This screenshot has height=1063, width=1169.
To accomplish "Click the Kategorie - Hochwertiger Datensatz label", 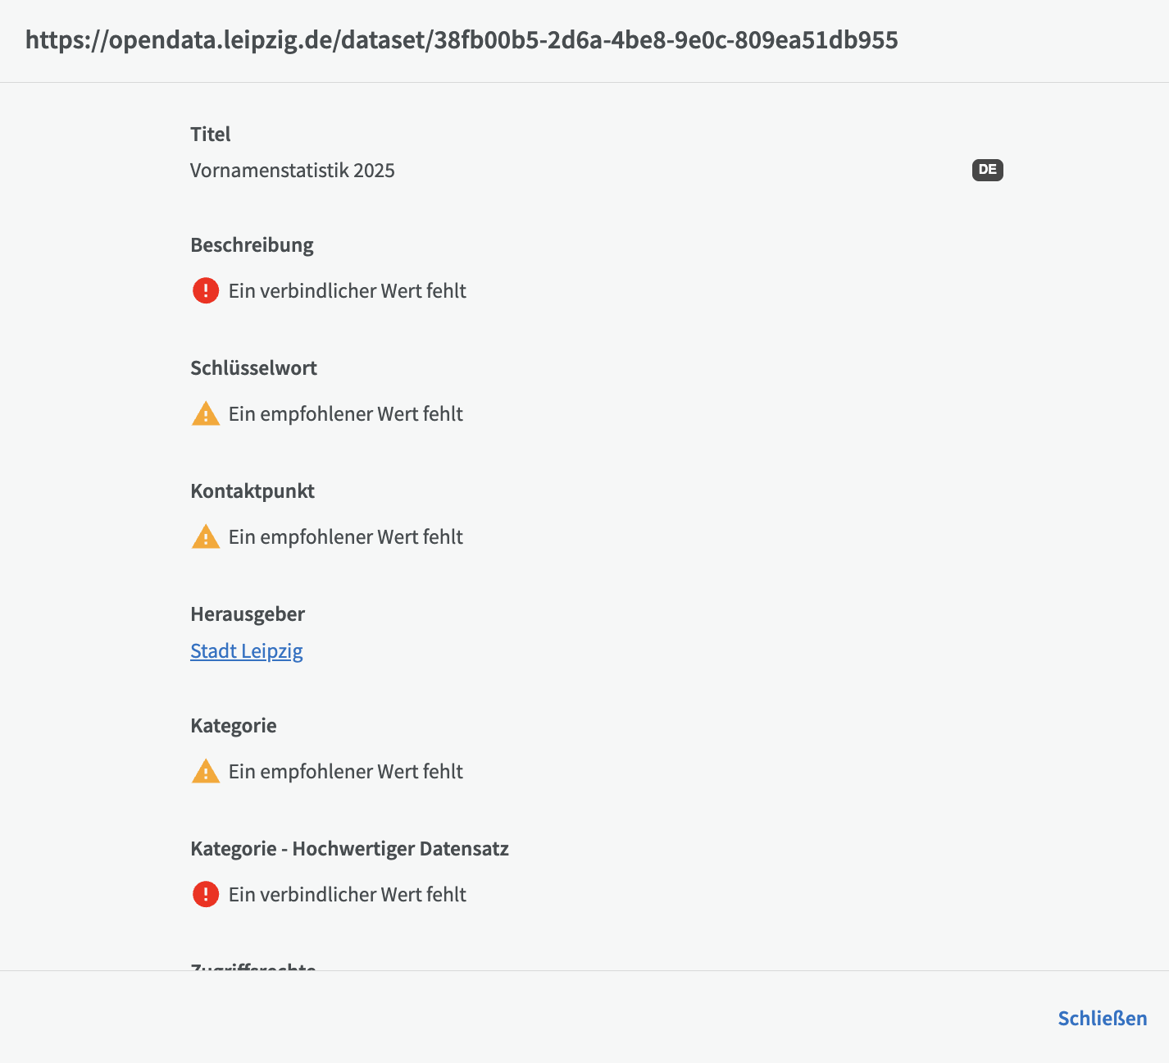I will (349, 849).
